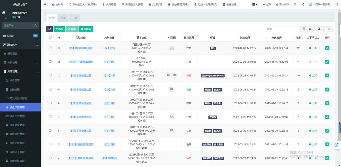Click the toggle table view icon

tap(304, 29)
